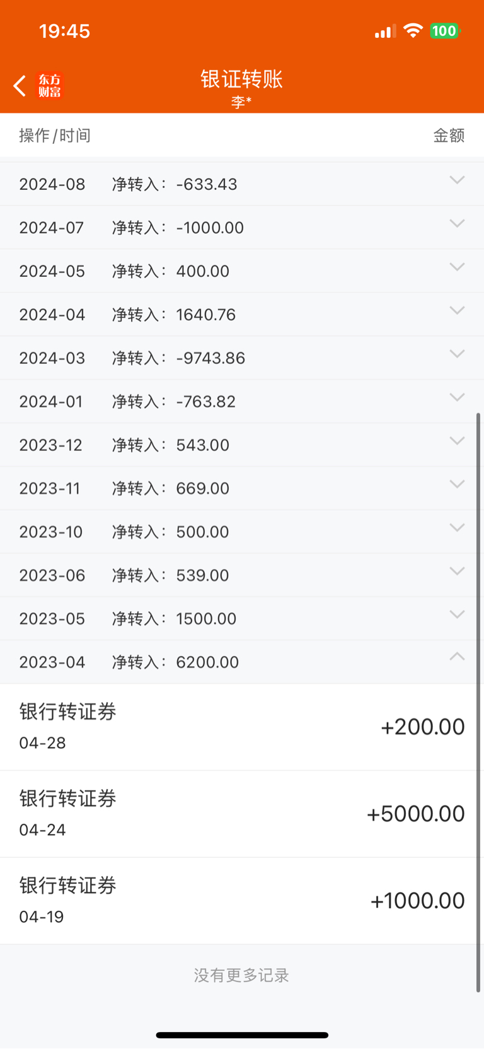Click the vertical scrollbar on right edge
Screen dimensions: 484x1049
click(478, 701)
